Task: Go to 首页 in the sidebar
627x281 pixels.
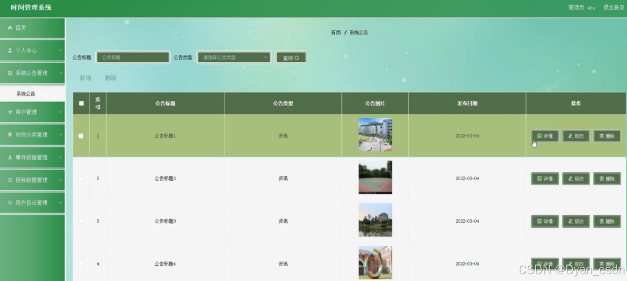Action: (32, 28)
